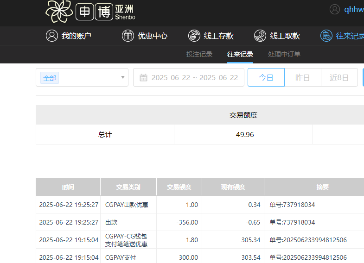Select the 昨日 date filter

coord(302,77)
